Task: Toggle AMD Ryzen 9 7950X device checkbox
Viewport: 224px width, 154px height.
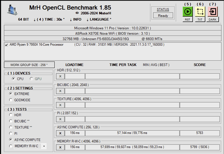Action: tap(6, 45)
